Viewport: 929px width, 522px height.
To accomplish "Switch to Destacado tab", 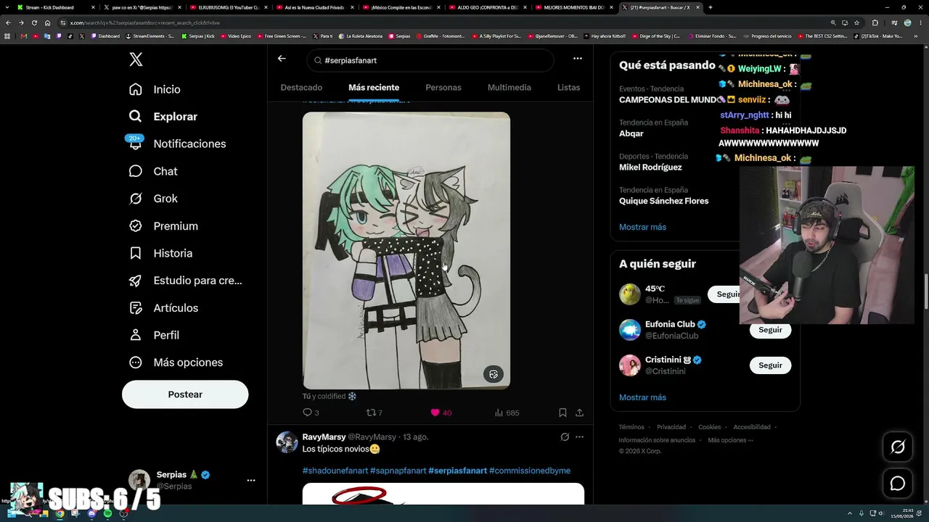I will [301, 88].
